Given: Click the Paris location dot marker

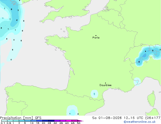Looking at the screenshot, I should [x=96, y=35].
